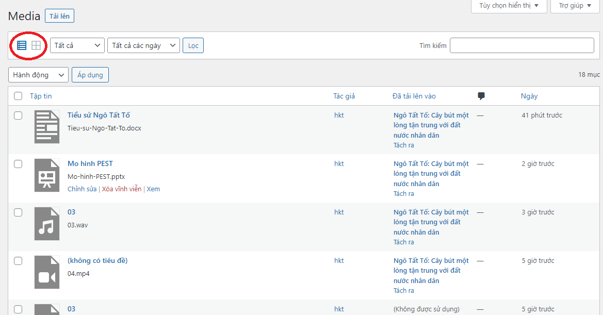Sort by the comments bubble column icon
Screen dimensions: 603x315
(x=481, y=96)
